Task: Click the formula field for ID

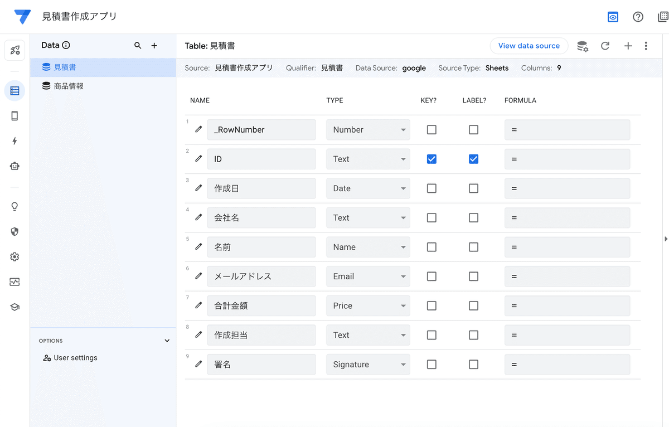Action: point(567,159)
